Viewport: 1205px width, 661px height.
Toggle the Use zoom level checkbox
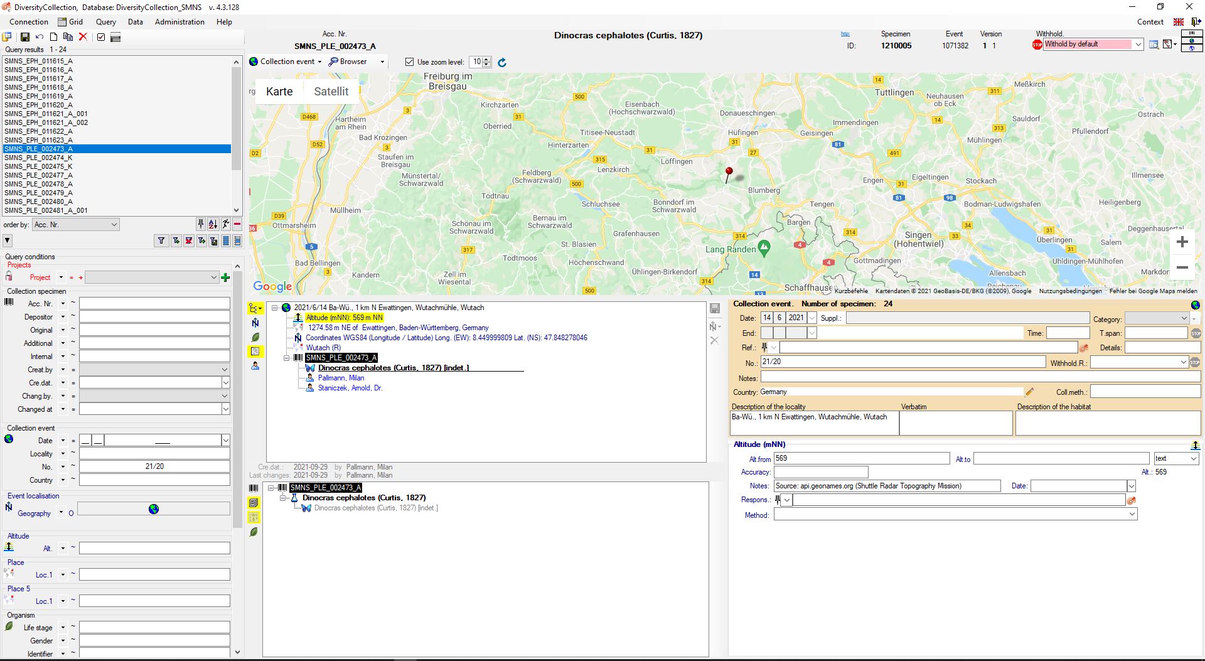pos(410,62)
